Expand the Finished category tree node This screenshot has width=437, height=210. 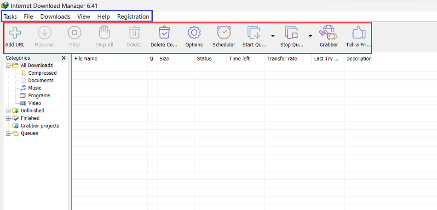click(8, 118)
